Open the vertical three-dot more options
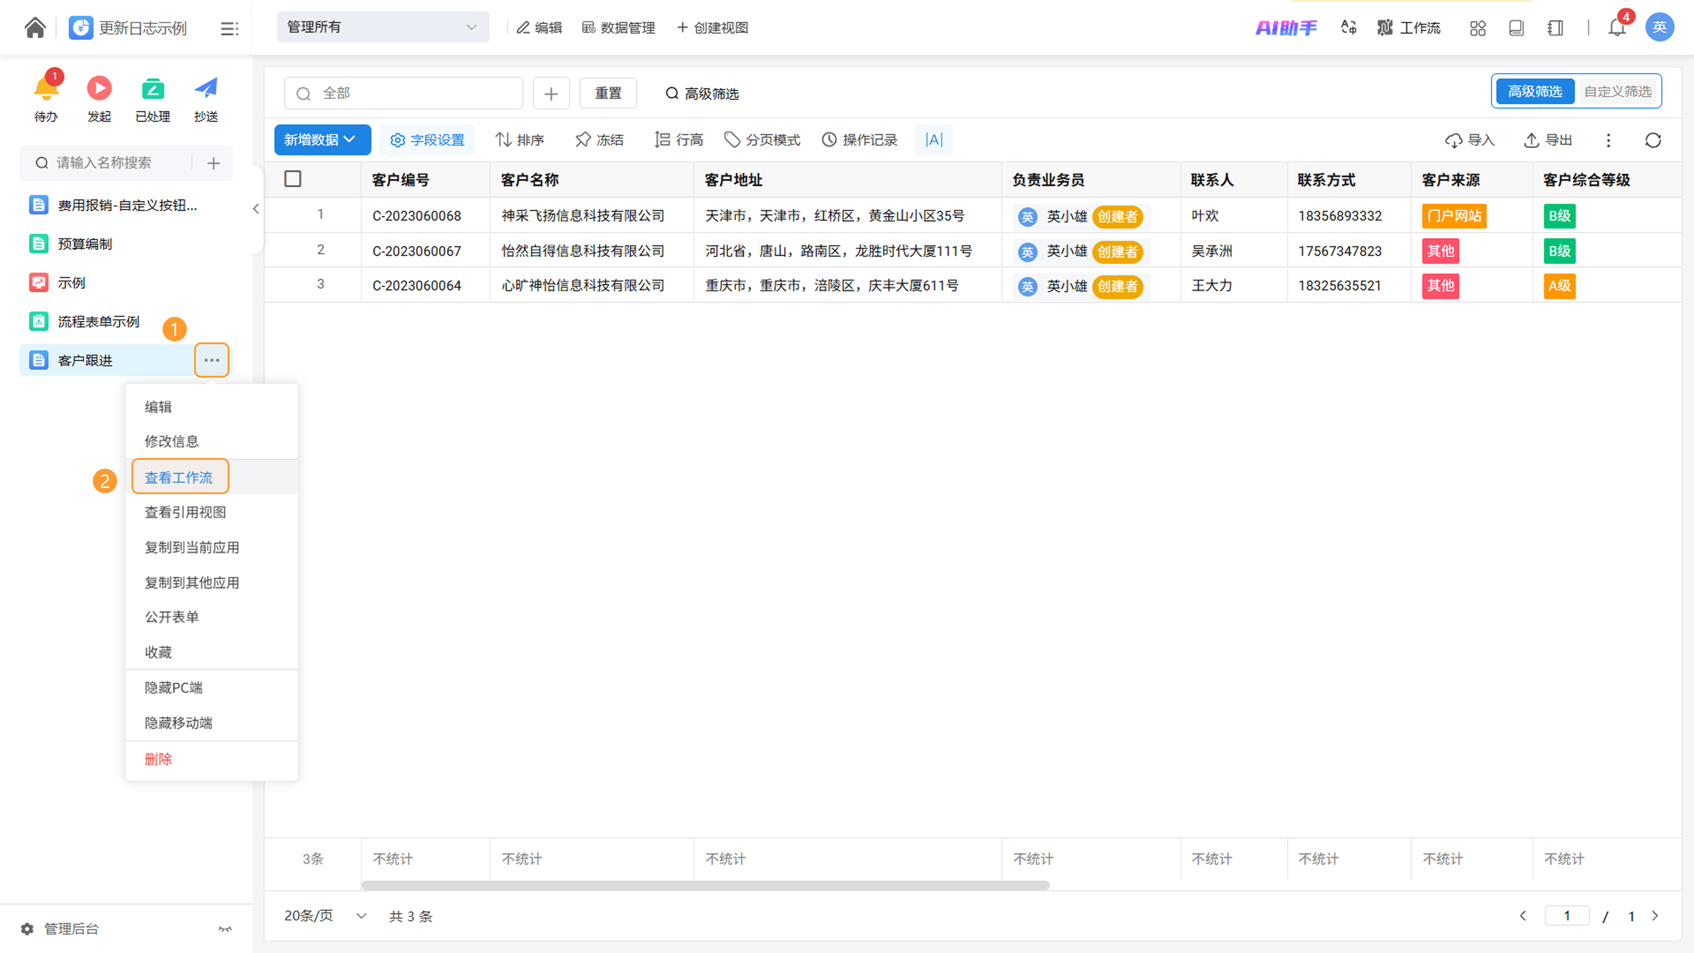 (x=1608, y=140)
